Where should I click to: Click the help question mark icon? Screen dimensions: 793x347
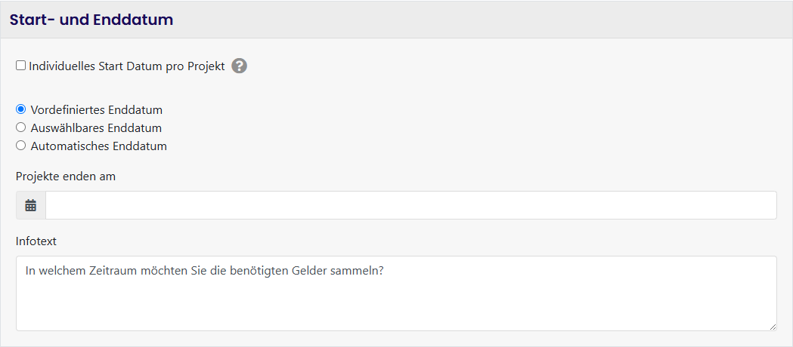point(239,66)
